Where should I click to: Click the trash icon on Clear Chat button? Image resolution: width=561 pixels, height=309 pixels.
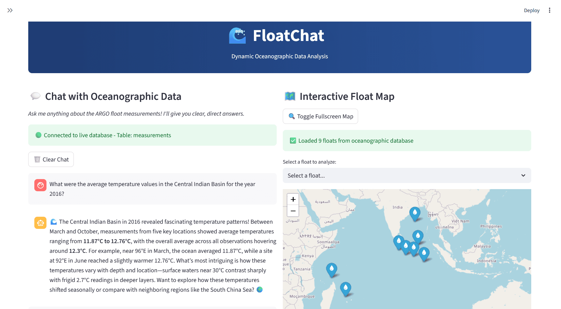[x=37, y=159]
